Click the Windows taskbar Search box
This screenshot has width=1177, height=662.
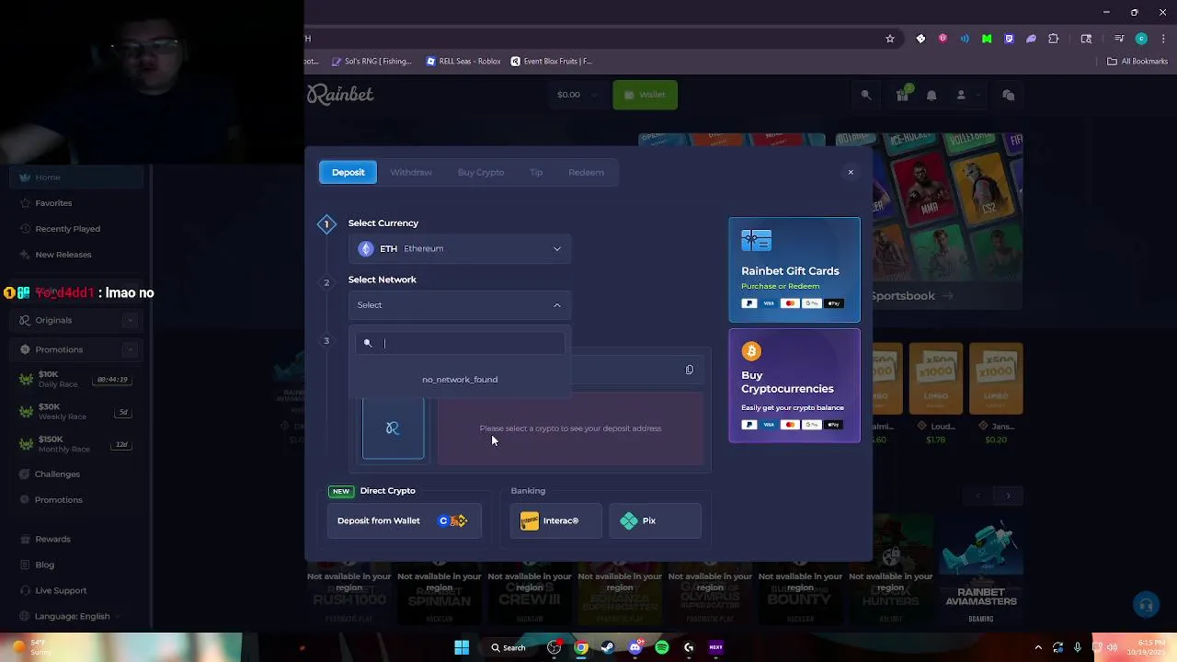(x=509, y=647)
